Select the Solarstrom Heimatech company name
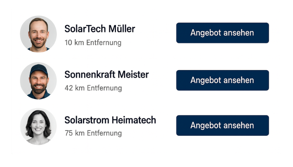Image resolution: width=293 pixels, height=167 pixels. pos(110,120)
